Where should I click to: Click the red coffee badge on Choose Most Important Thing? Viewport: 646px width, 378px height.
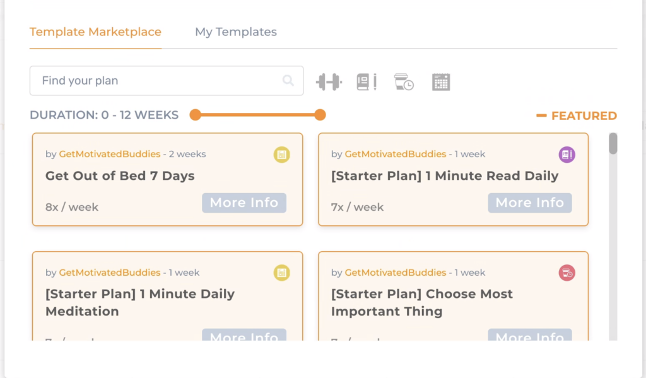pyautogui.click(x=567, y=272)
